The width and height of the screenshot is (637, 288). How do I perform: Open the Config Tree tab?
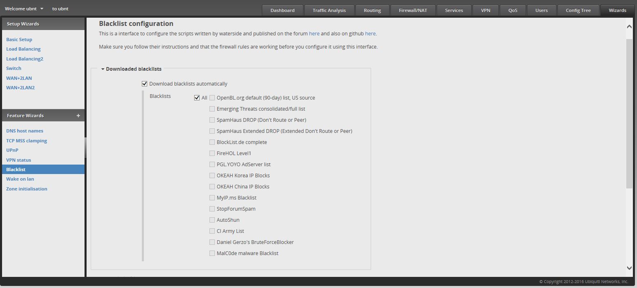coord(578,10)
